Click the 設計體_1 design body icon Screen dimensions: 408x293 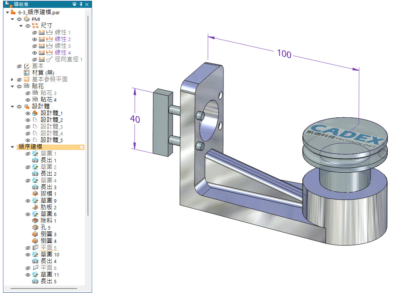[35, 113]
